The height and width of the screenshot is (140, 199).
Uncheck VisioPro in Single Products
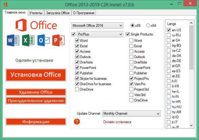tap(131, 84)
